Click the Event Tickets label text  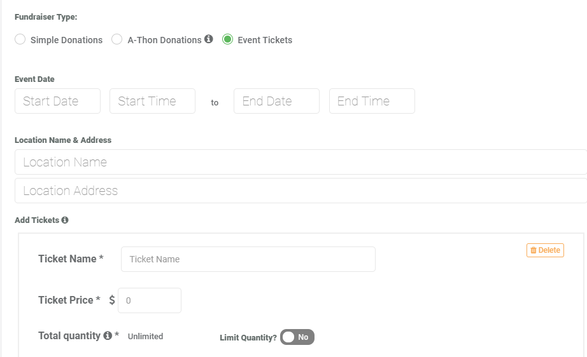[265, 40]
